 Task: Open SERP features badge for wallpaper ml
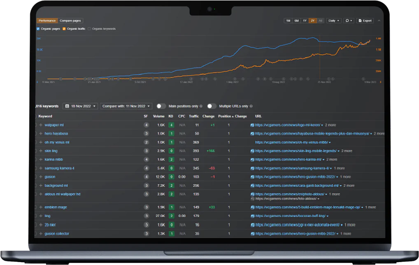(x=146, y=125)
